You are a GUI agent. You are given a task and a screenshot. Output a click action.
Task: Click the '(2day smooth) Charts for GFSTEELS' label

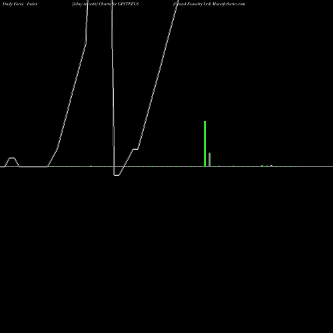click(105, 4)
